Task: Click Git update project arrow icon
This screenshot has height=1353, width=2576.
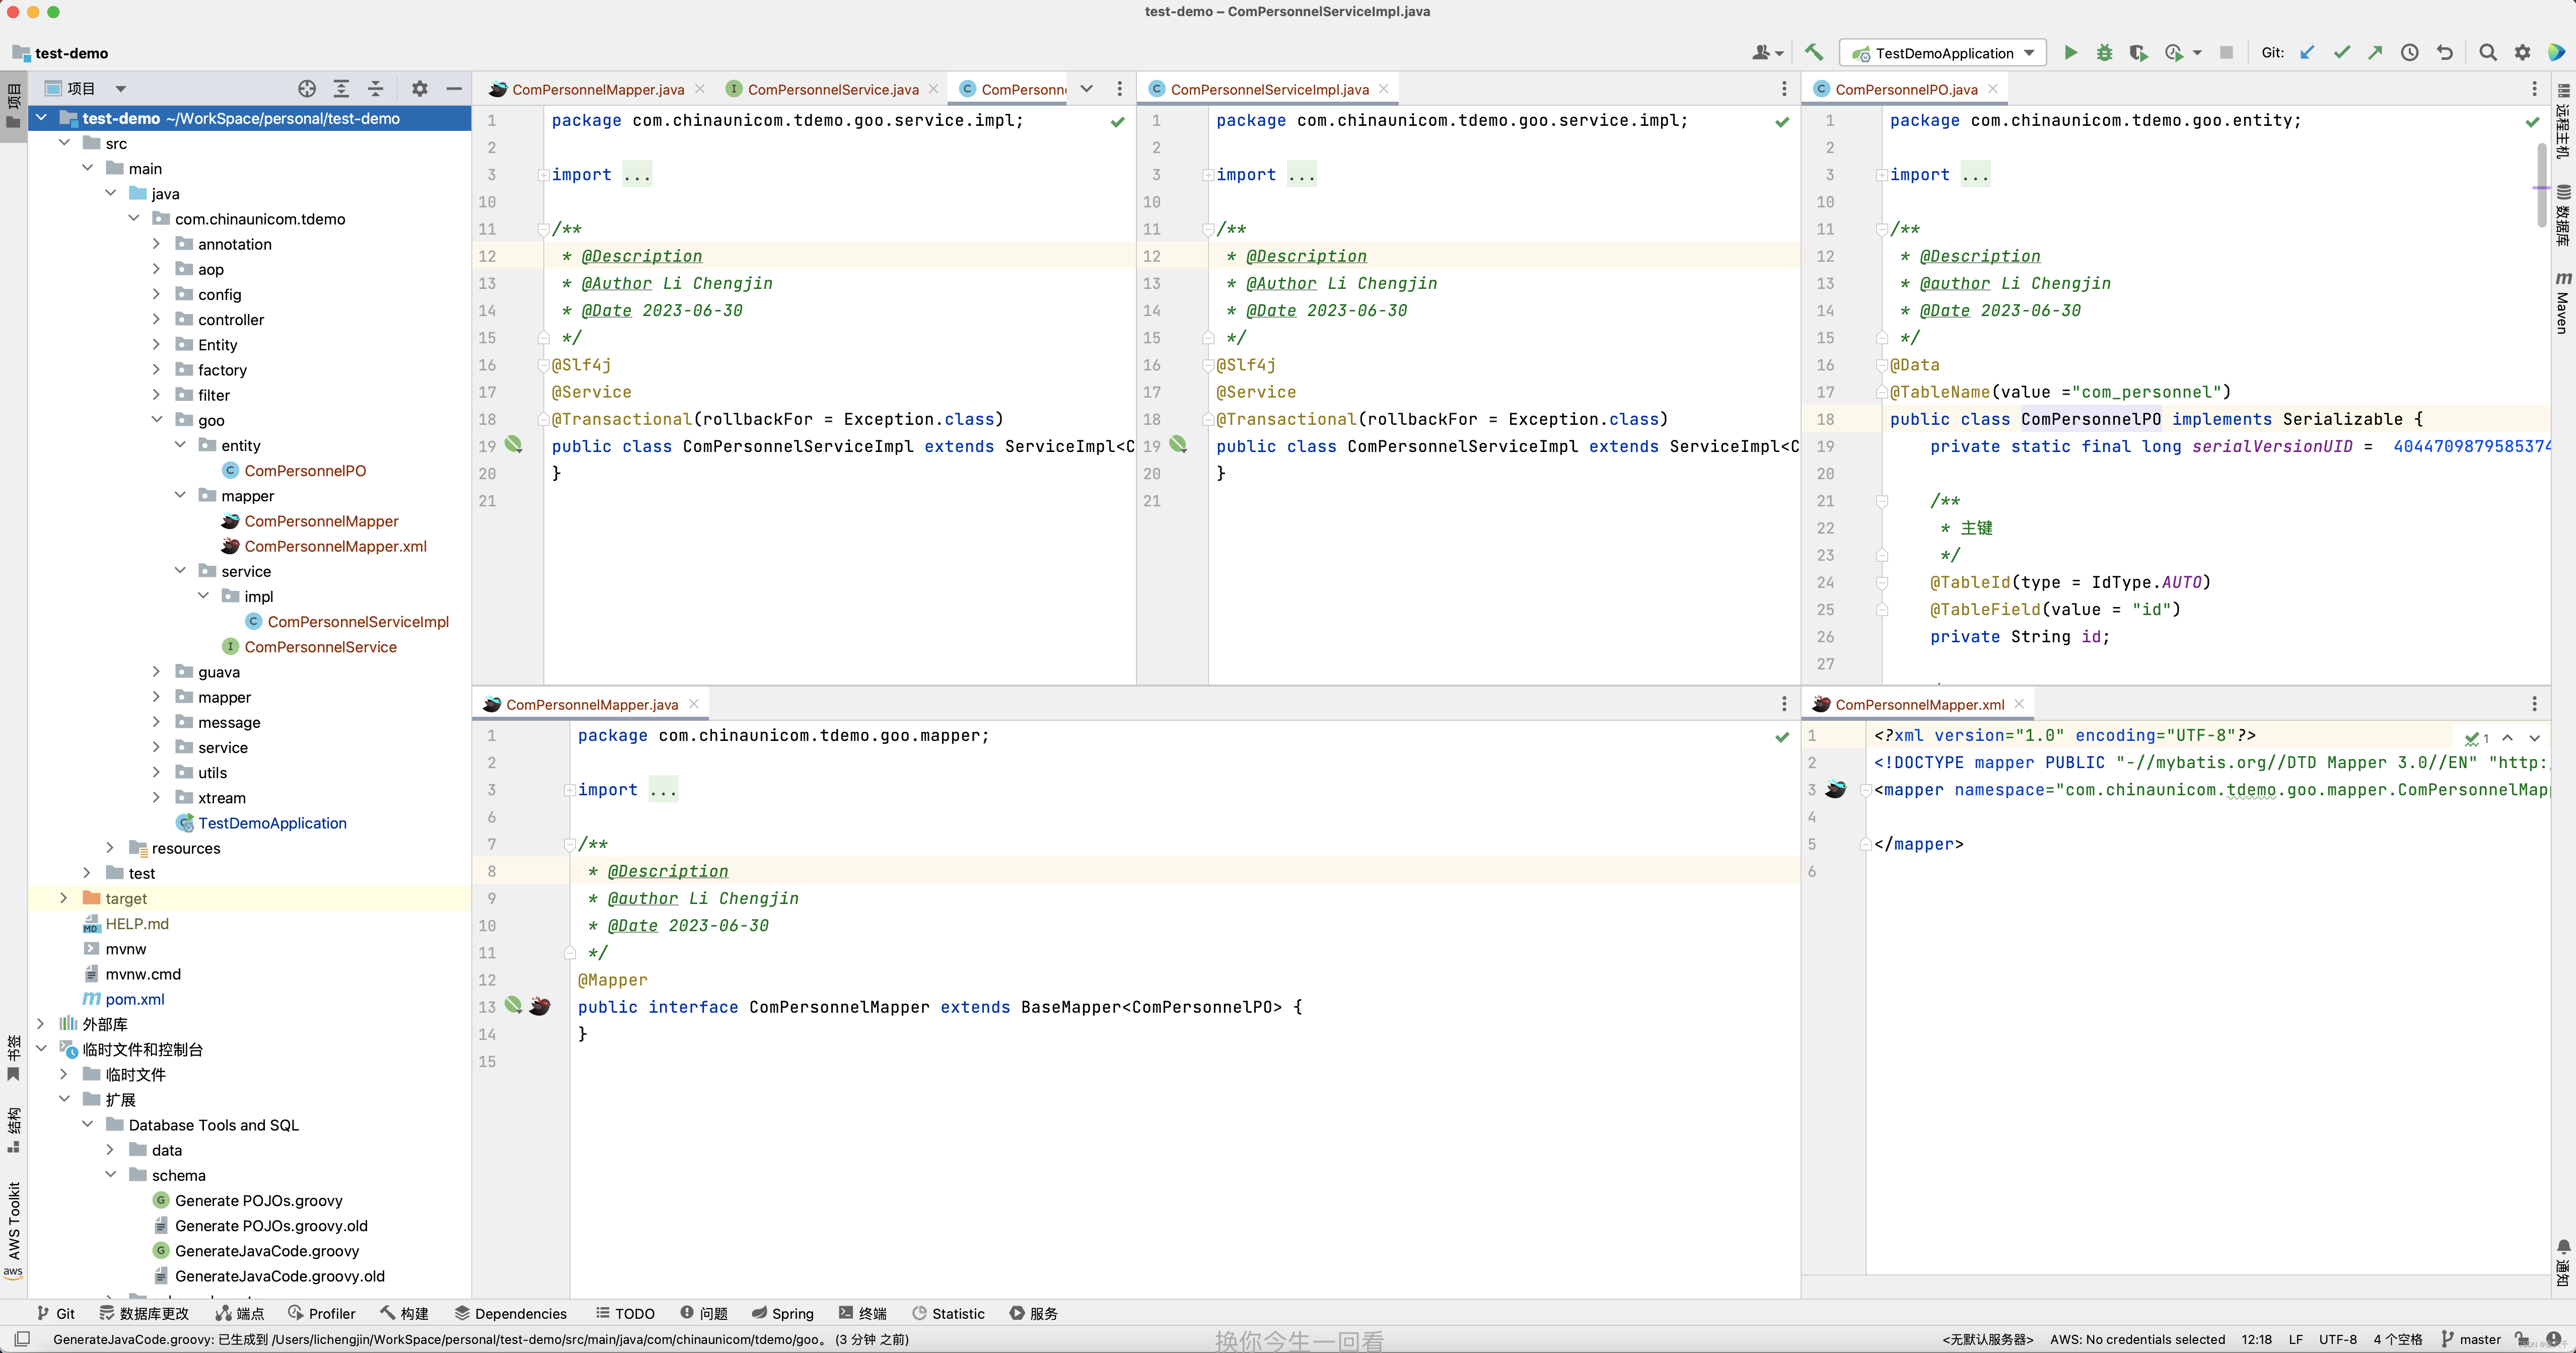Action: pos(2307,53)
